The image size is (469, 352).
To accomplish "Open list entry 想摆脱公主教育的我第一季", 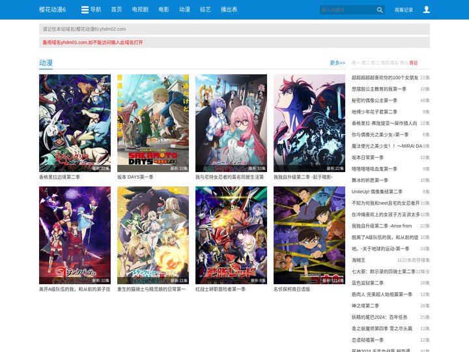I will click(x=378, y=89).
